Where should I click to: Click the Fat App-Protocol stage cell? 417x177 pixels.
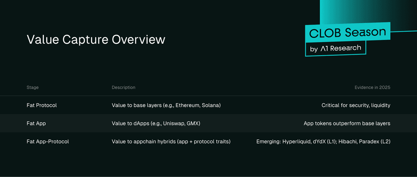(x=48, y=142)
